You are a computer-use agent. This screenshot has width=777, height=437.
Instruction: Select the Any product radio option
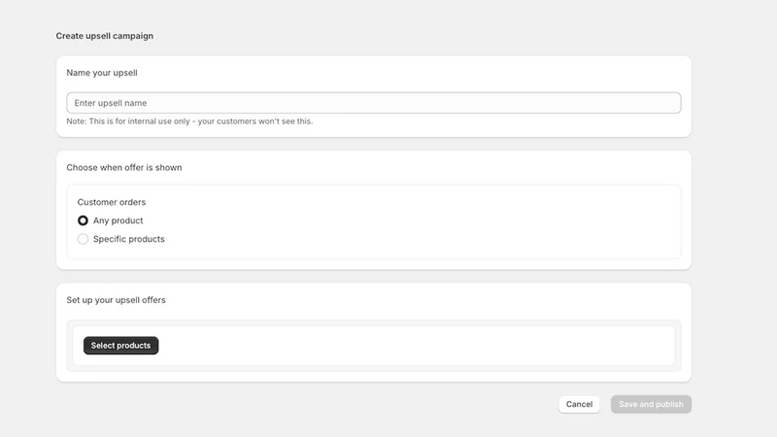click(x=83, y=220)
